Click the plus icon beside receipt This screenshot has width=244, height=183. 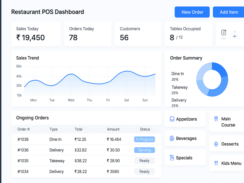point(235,36)
